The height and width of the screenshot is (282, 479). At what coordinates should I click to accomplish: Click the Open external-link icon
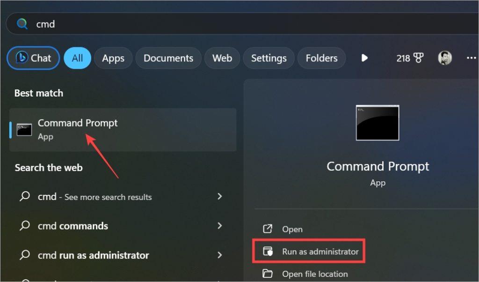[x=267, y=229]
